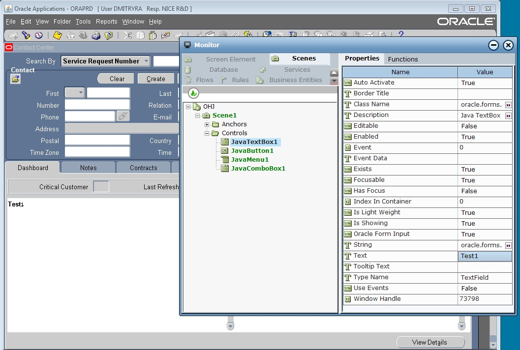
Task: Switch to the Notes tab in Contact Center
Action: pos(89,168)
